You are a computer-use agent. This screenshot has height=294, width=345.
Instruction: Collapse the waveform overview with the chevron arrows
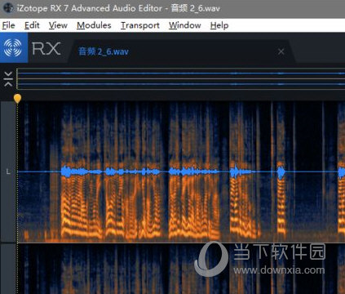(8, 79)
